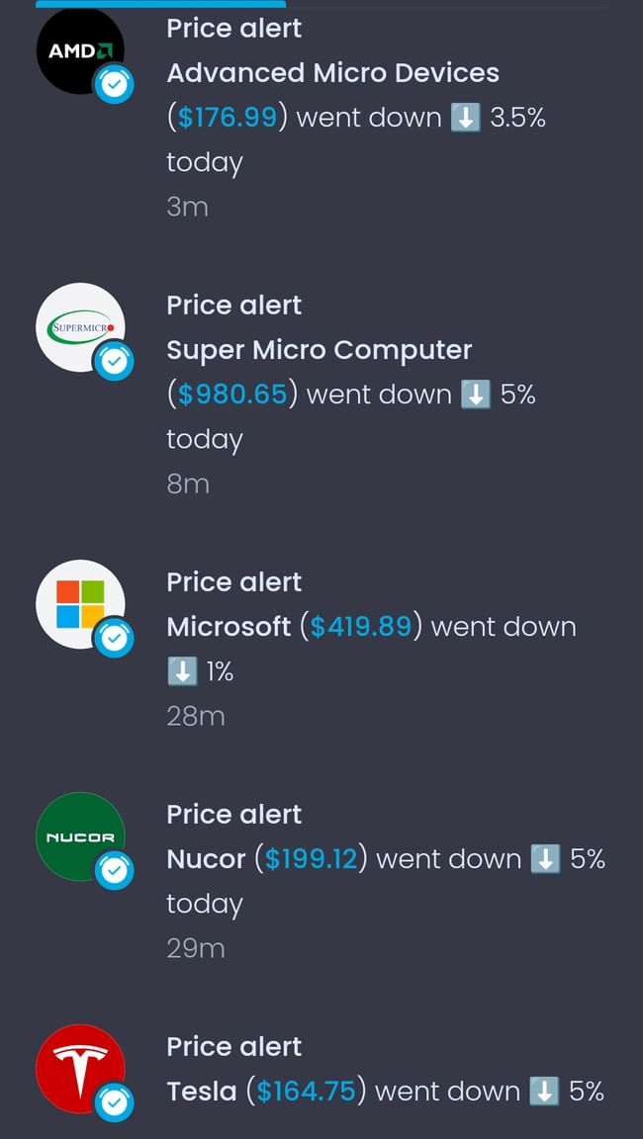Click the verified badge on Microsoft avatar
Image resolution: width=643 pixels, height=1139 pixels.
pyautogui.click(x=115, y=640)
